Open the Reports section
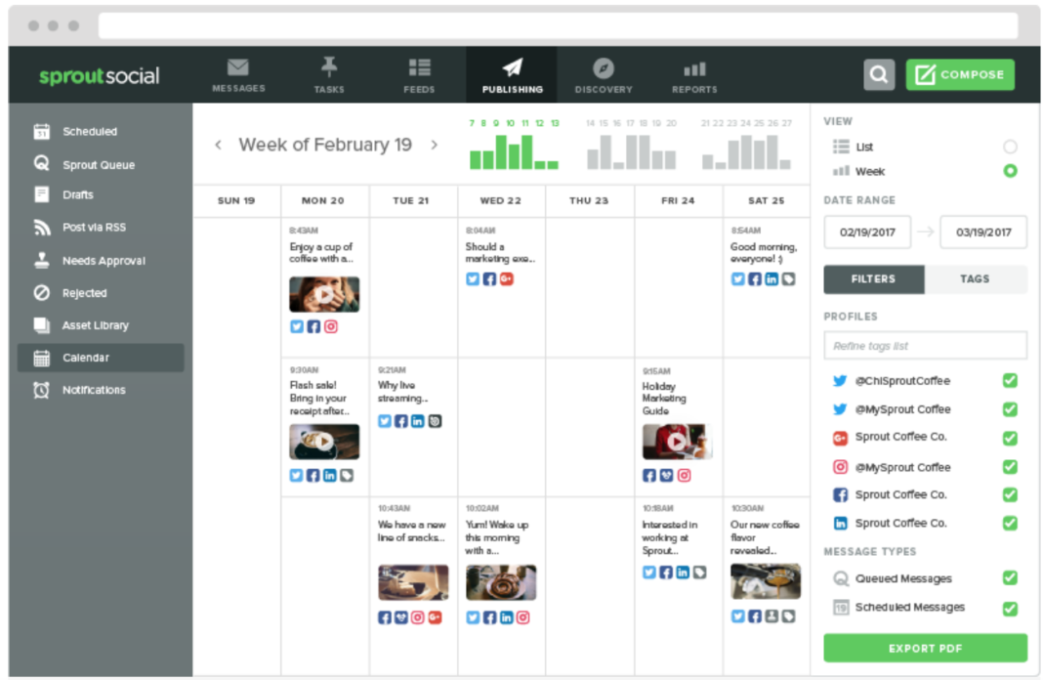 tap(693, 74)
